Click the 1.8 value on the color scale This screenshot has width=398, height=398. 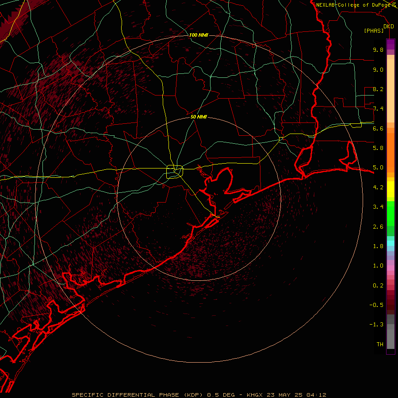tap(378, 246)
